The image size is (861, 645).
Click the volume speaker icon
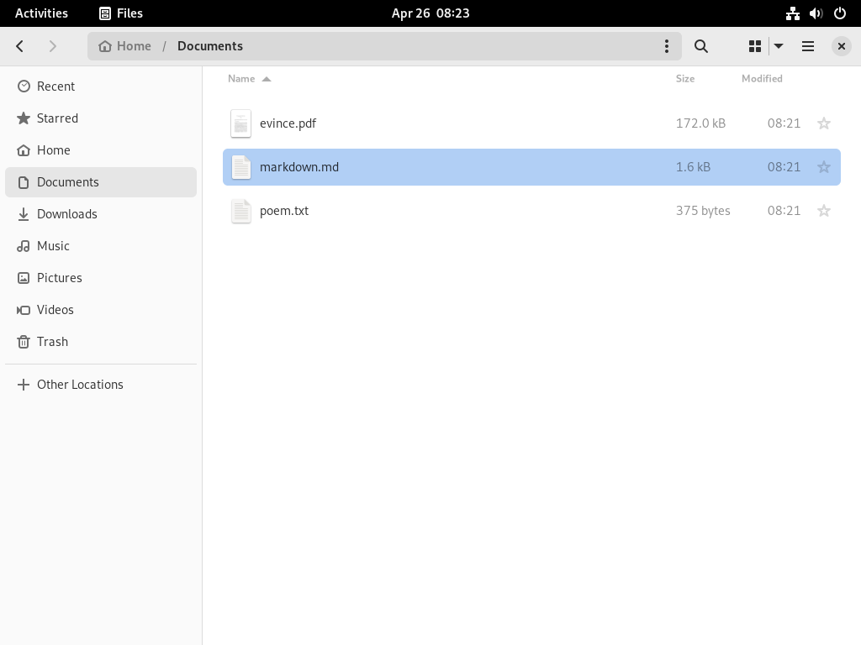pos(816,13)
